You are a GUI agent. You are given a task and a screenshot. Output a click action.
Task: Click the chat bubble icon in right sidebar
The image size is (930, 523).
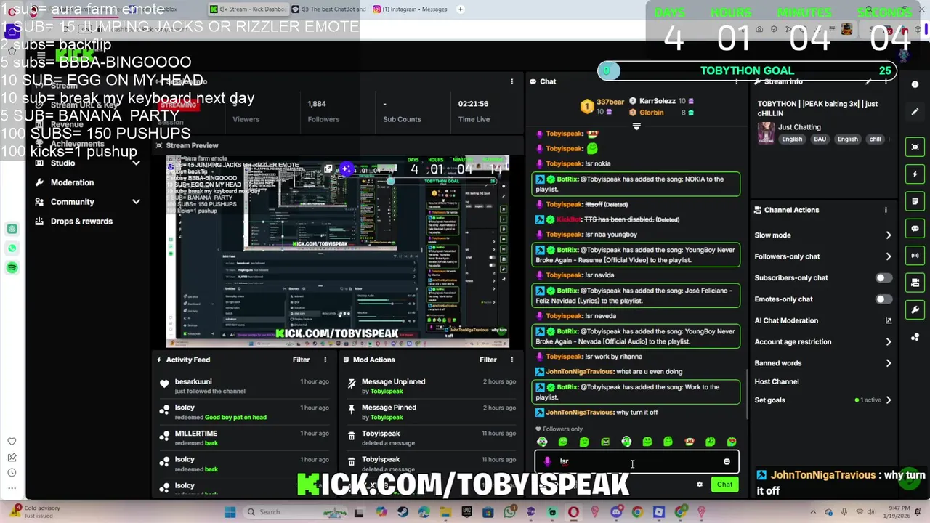tap(915, 228)
